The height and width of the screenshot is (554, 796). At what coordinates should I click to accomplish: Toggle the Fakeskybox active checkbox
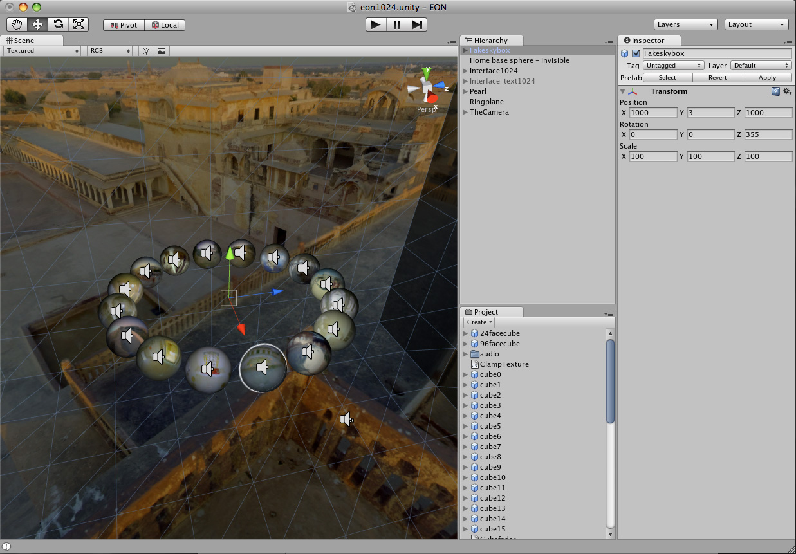click(x=636, y=53)
